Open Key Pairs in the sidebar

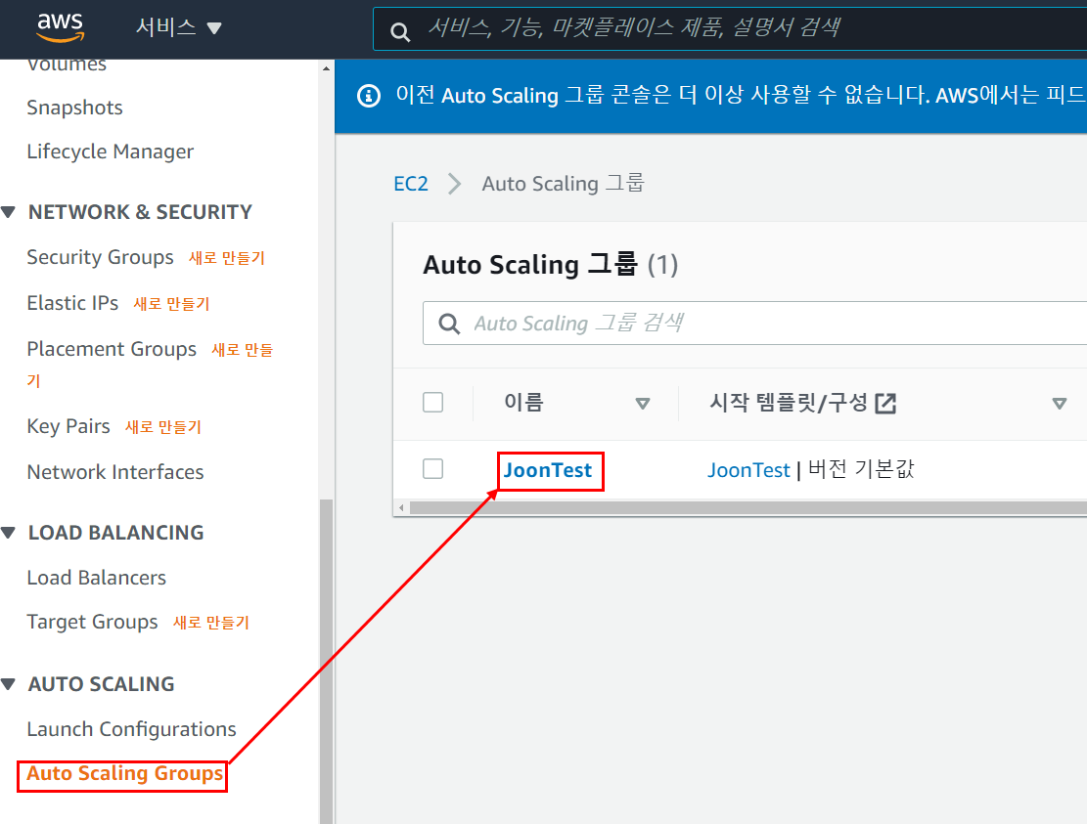click(68, 426)
